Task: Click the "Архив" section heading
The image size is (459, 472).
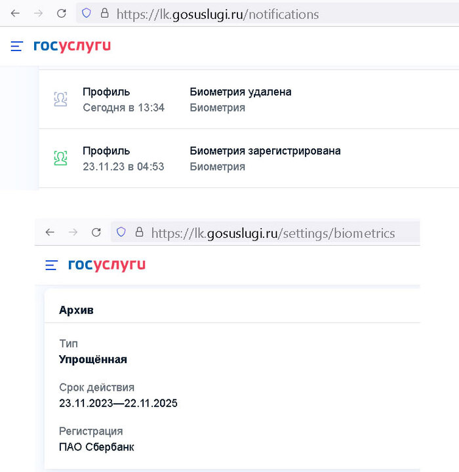Action: tap(76, 310)
